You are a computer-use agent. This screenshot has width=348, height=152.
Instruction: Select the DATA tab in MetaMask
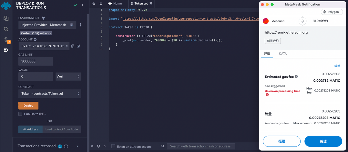pos(283,54)
